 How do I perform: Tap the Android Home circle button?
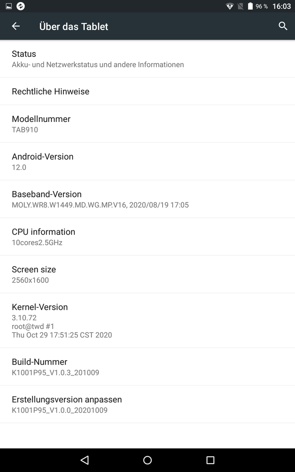coord(148,460)
